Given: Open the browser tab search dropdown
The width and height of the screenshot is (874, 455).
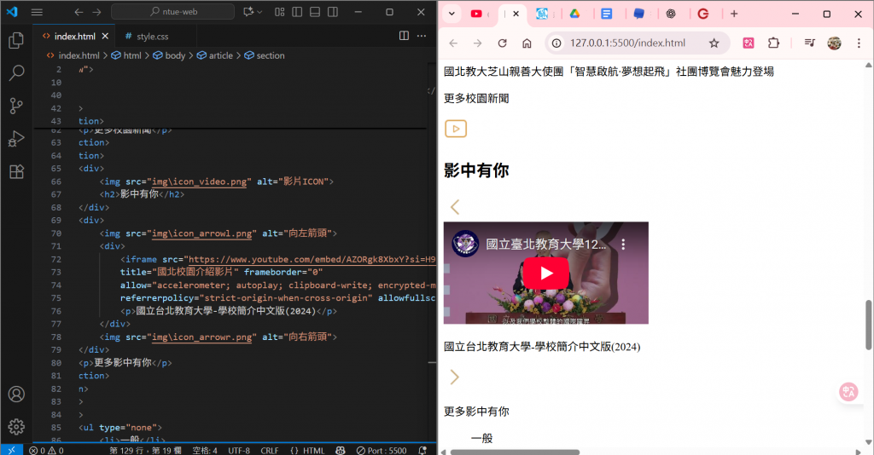Looking at the screenshot, I should click(x=452, y=14).
